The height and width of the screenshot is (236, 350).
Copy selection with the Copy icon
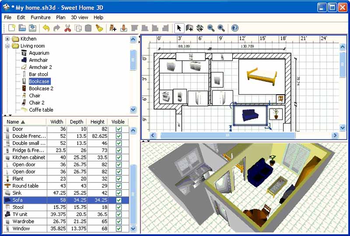(x=78, y=28)
